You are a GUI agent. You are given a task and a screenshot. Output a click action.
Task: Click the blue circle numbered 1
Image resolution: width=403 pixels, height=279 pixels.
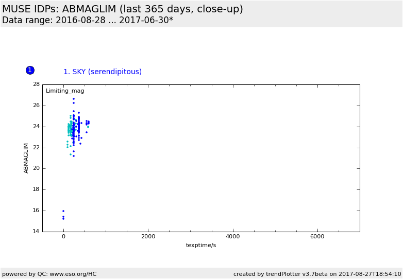30,70
